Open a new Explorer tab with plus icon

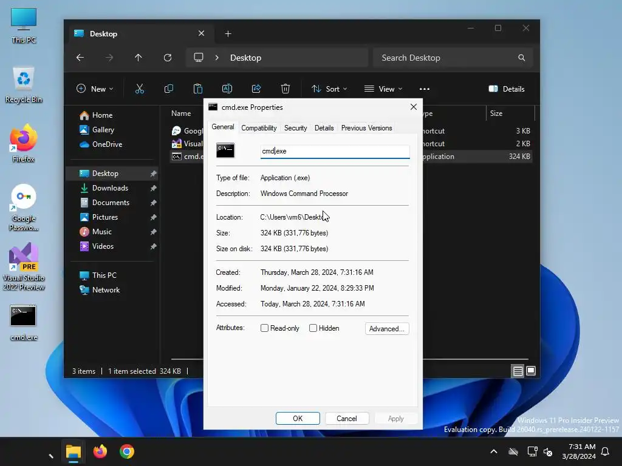click(228, 34)
